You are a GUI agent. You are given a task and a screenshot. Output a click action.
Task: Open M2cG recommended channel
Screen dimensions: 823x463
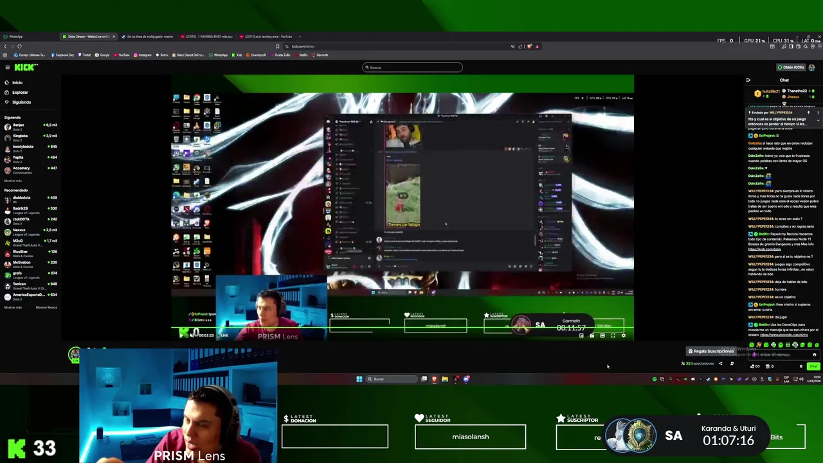tap(30, 242)
